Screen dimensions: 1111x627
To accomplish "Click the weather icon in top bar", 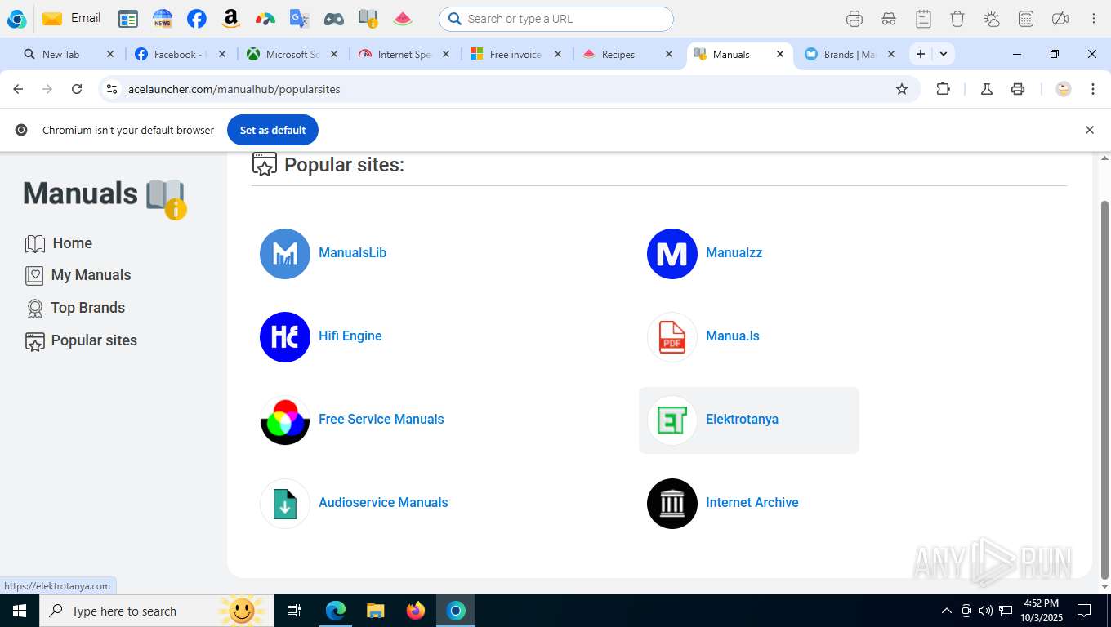I will [x=992, y=19].
